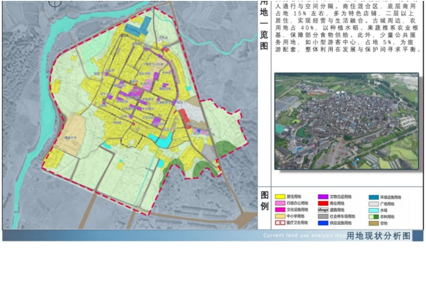Click the blue 供应设施用地 legend swatch
Screen dimensions: 426x301
323,223
